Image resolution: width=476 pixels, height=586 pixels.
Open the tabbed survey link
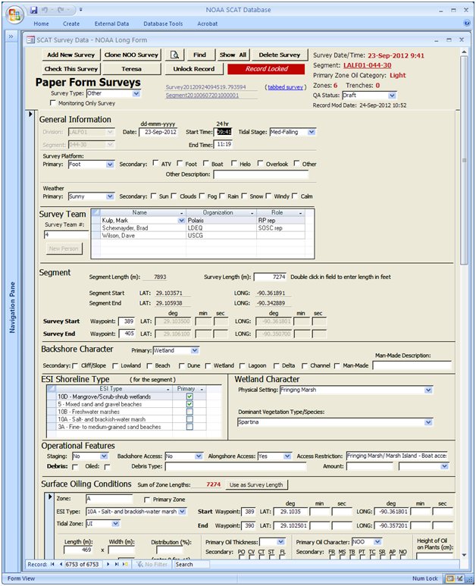pyautogui.click(x=285, y=87)
